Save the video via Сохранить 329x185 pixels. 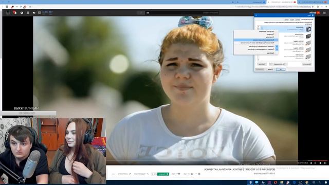pos(124,174)
